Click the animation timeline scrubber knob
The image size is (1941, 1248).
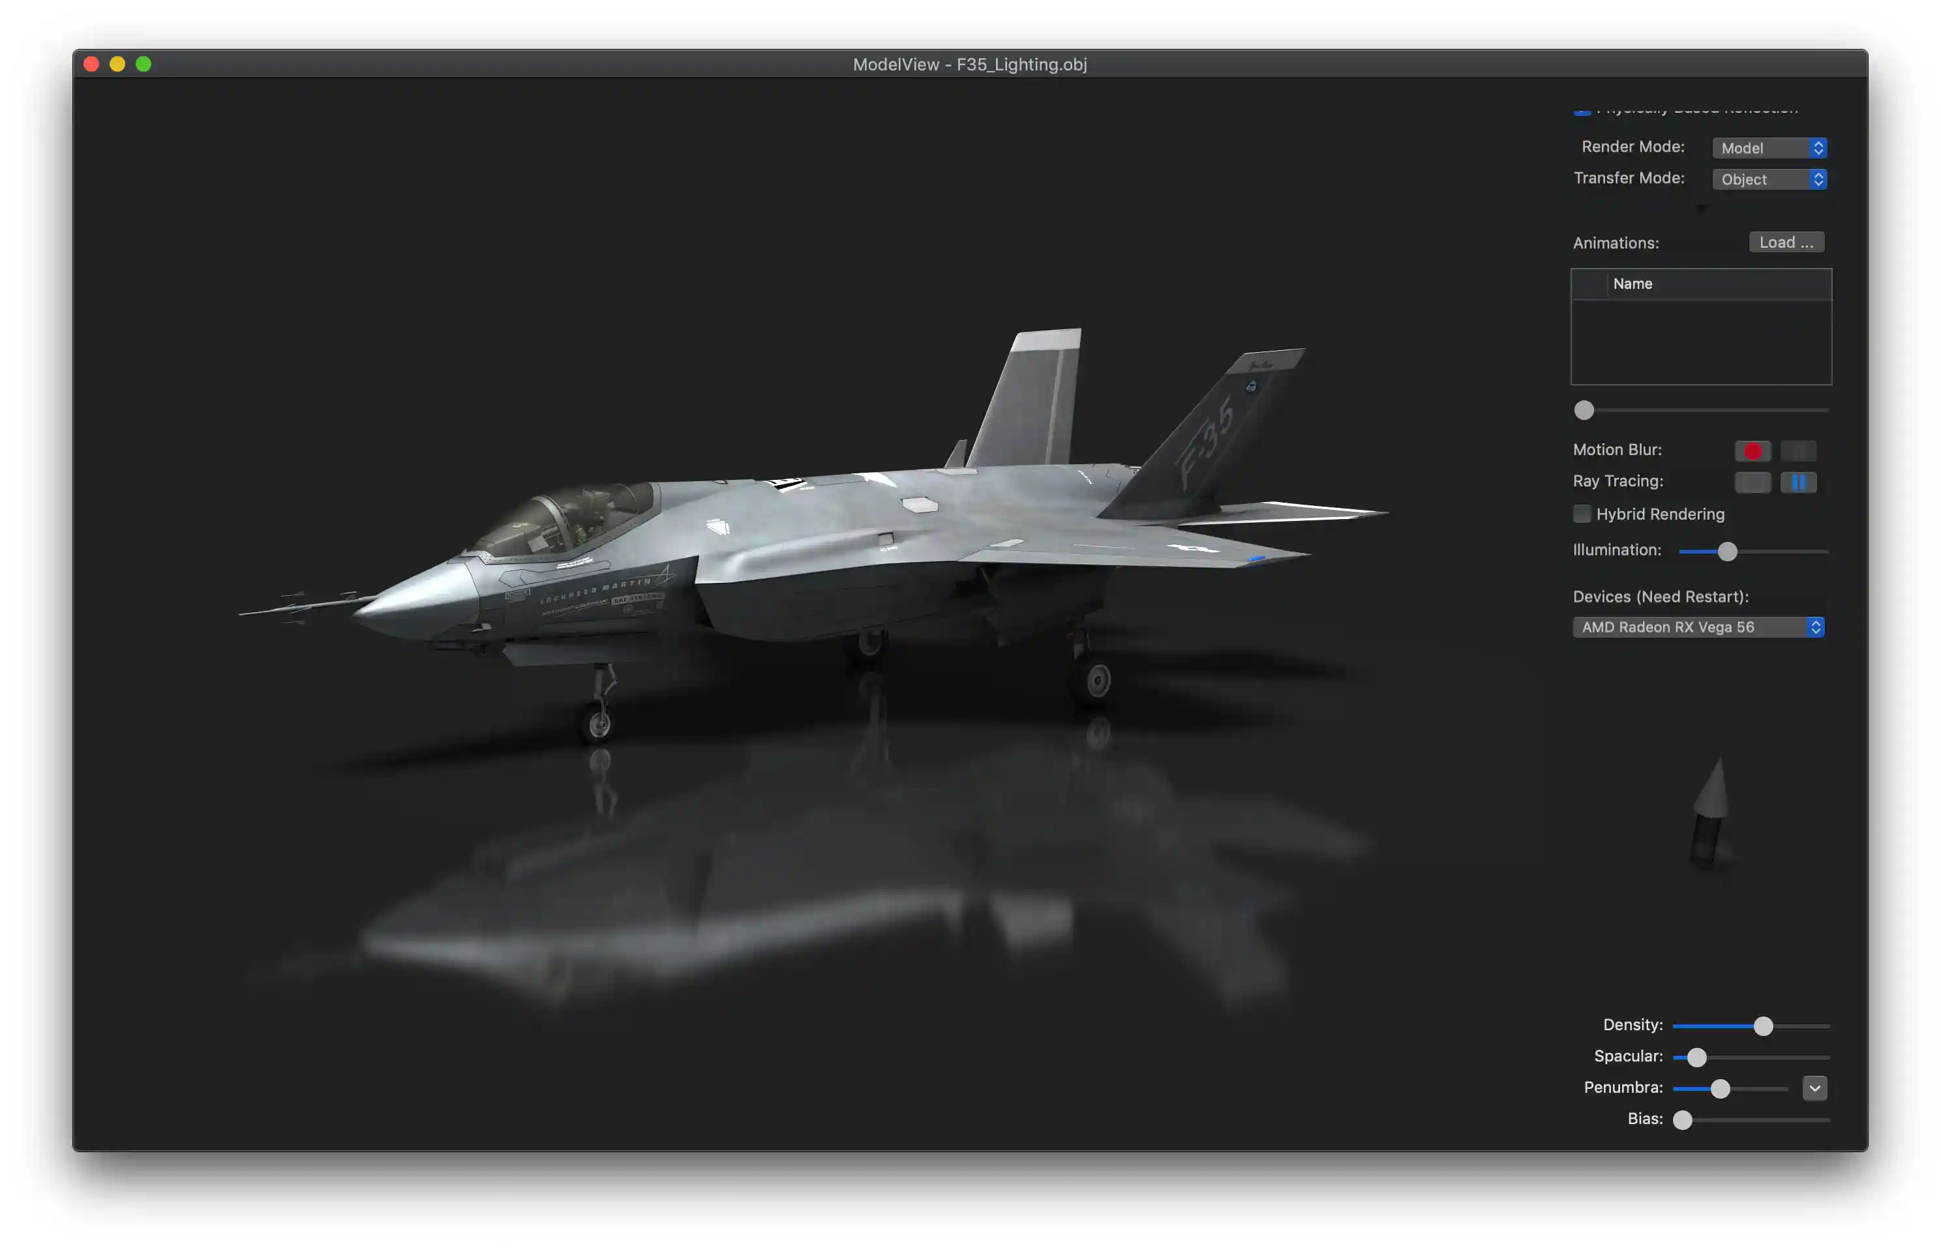(x=1584, y=410)
